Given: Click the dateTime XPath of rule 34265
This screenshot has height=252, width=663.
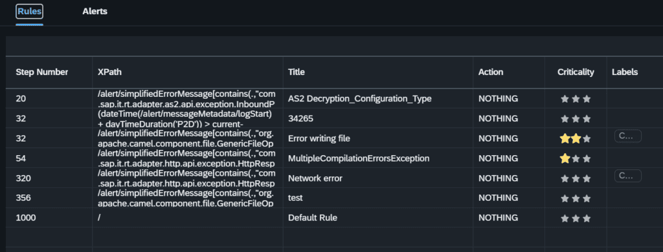Looking at the screenshot, I should [185, 119].
